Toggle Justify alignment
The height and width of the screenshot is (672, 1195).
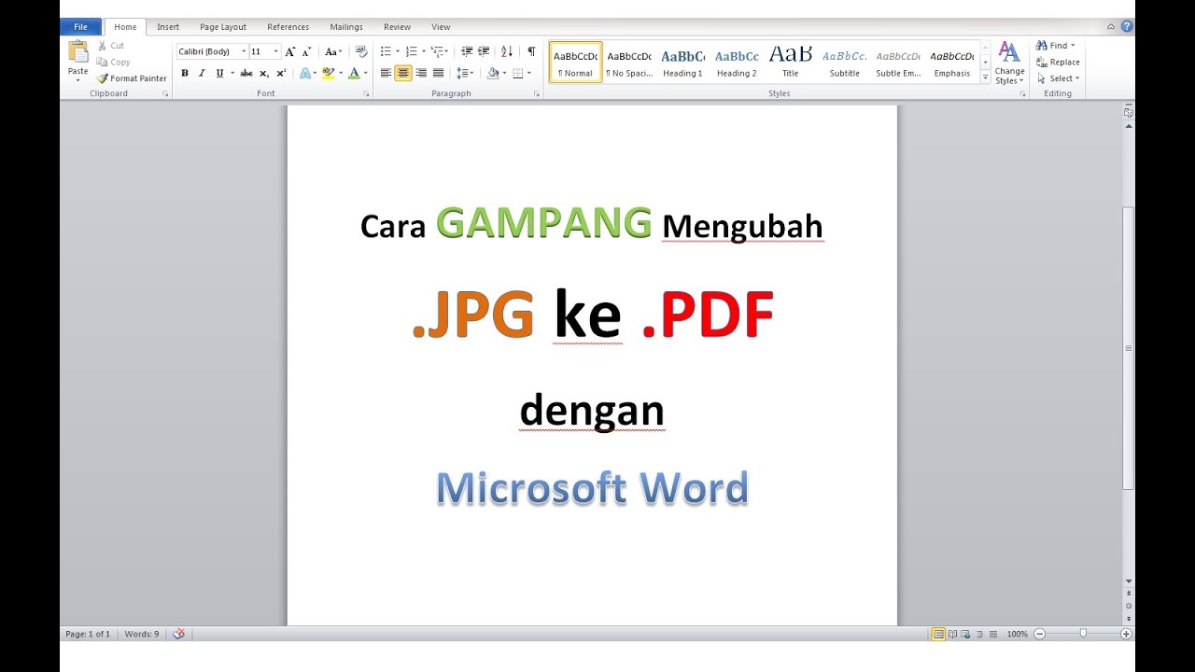tap(438, 73)
